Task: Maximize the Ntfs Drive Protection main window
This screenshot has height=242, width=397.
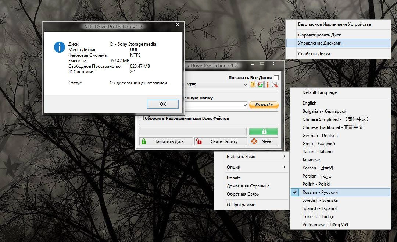Action: point(262,64)
